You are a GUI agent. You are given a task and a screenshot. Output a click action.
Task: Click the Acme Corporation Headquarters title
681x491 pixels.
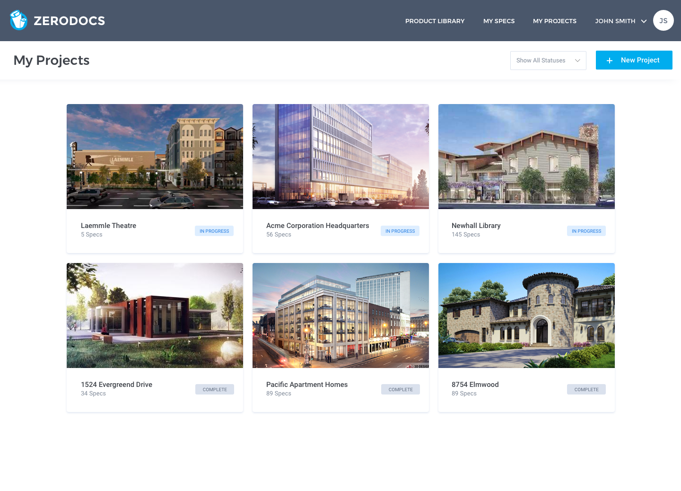[317, 226]
